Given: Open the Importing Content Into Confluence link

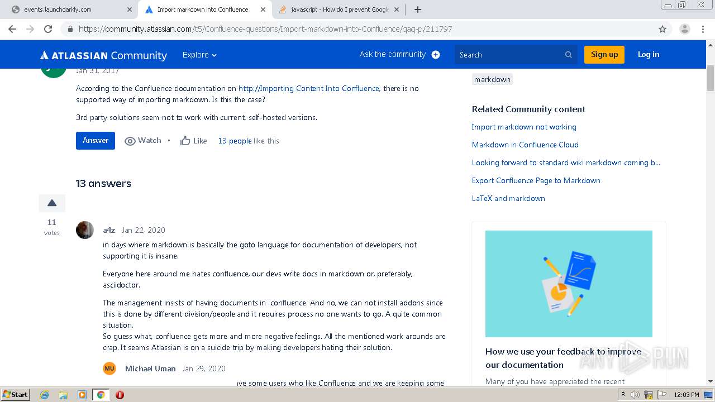Looking at the screenshot, I should 309,88.
